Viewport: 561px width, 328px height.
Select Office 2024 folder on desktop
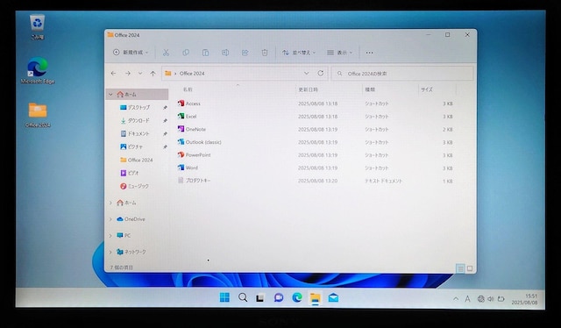point(38,115)
